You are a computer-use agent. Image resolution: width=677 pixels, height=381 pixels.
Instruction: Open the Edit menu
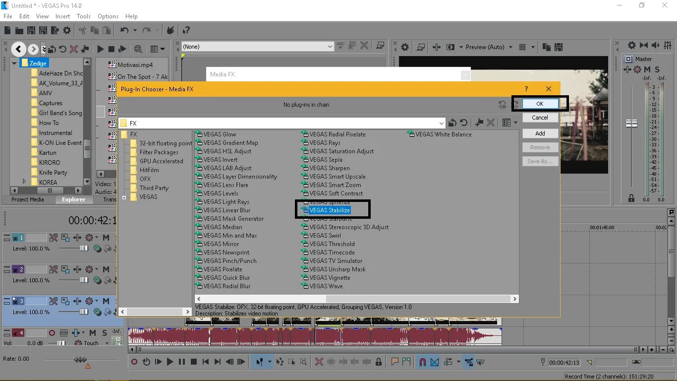click(x=24, y=16)
